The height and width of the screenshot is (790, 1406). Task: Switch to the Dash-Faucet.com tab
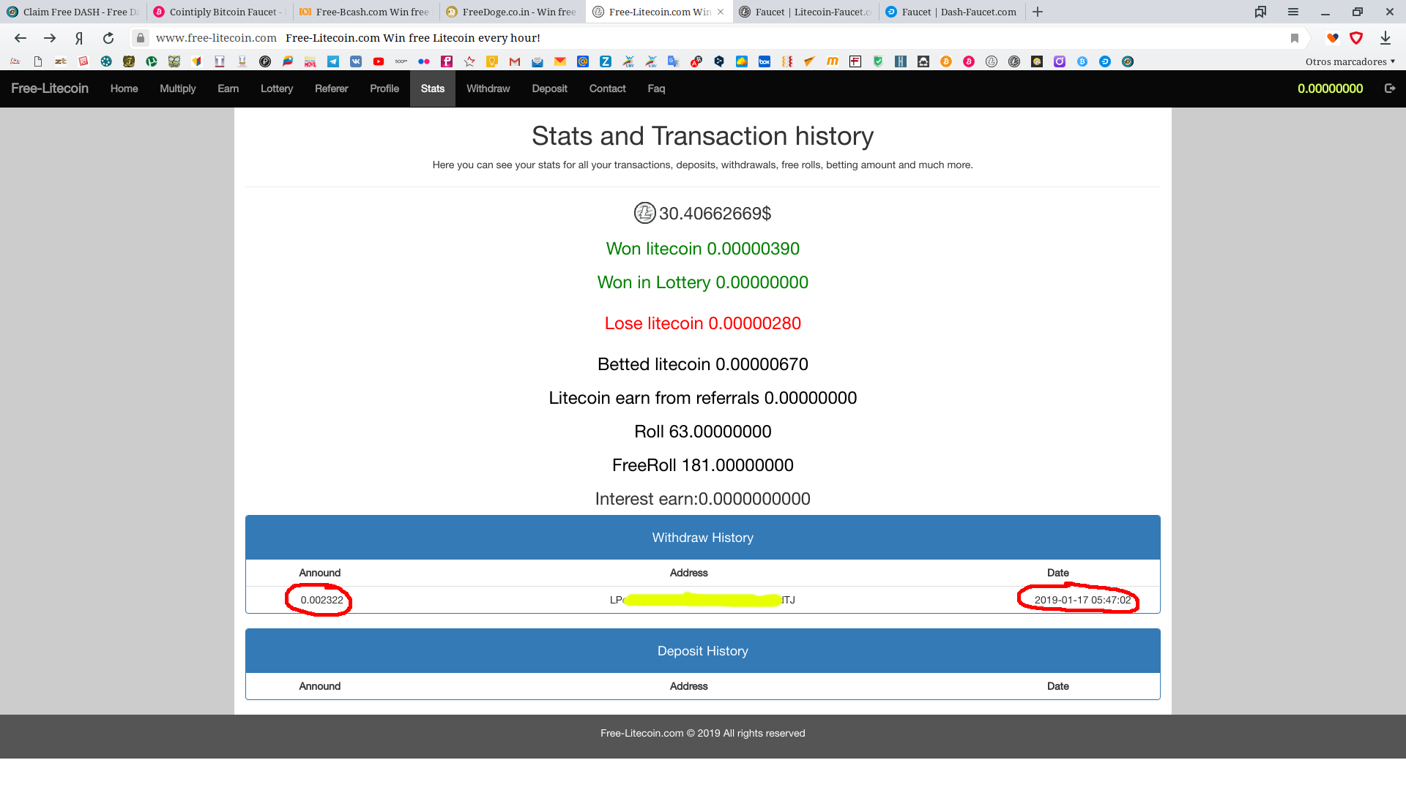(x=952, y=12)
